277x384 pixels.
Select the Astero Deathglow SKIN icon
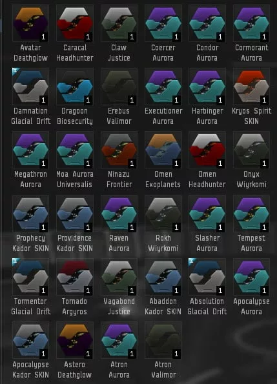click(75, 340)
